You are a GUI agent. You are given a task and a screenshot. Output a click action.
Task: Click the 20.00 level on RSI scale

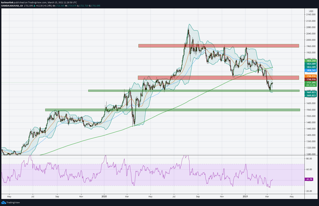click(309, 191)
